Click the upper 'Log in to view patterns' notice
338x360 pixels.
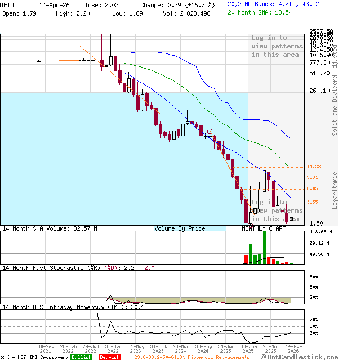(277, 46)
